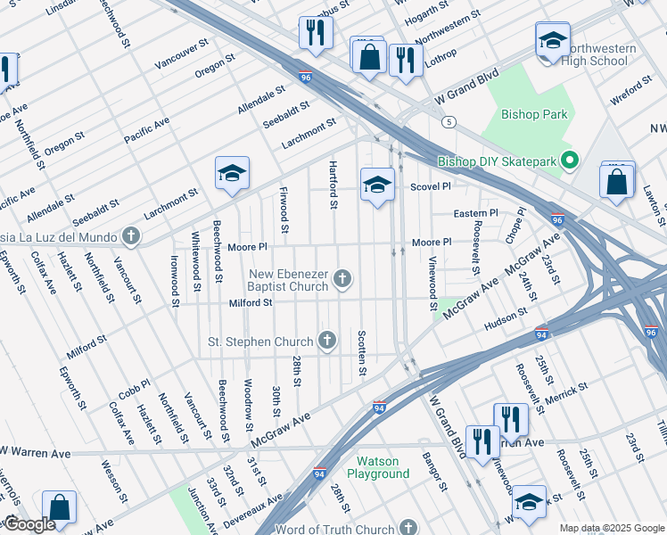The width and height of the screenshot is (667, 535).
Task: Click the I-96 shield near Allendale St
Action: click(x=306, y=77)
